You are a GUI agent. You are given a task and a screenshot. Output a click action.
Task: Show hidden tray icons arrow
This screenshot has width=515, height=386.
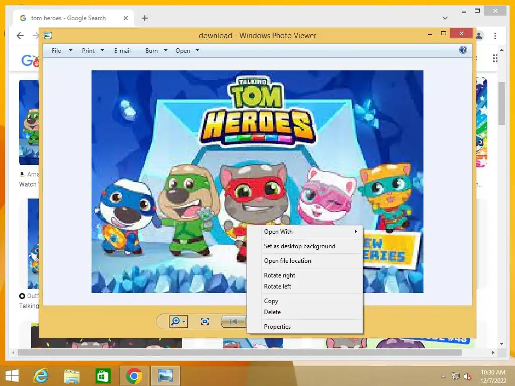(x=443, y=376)
